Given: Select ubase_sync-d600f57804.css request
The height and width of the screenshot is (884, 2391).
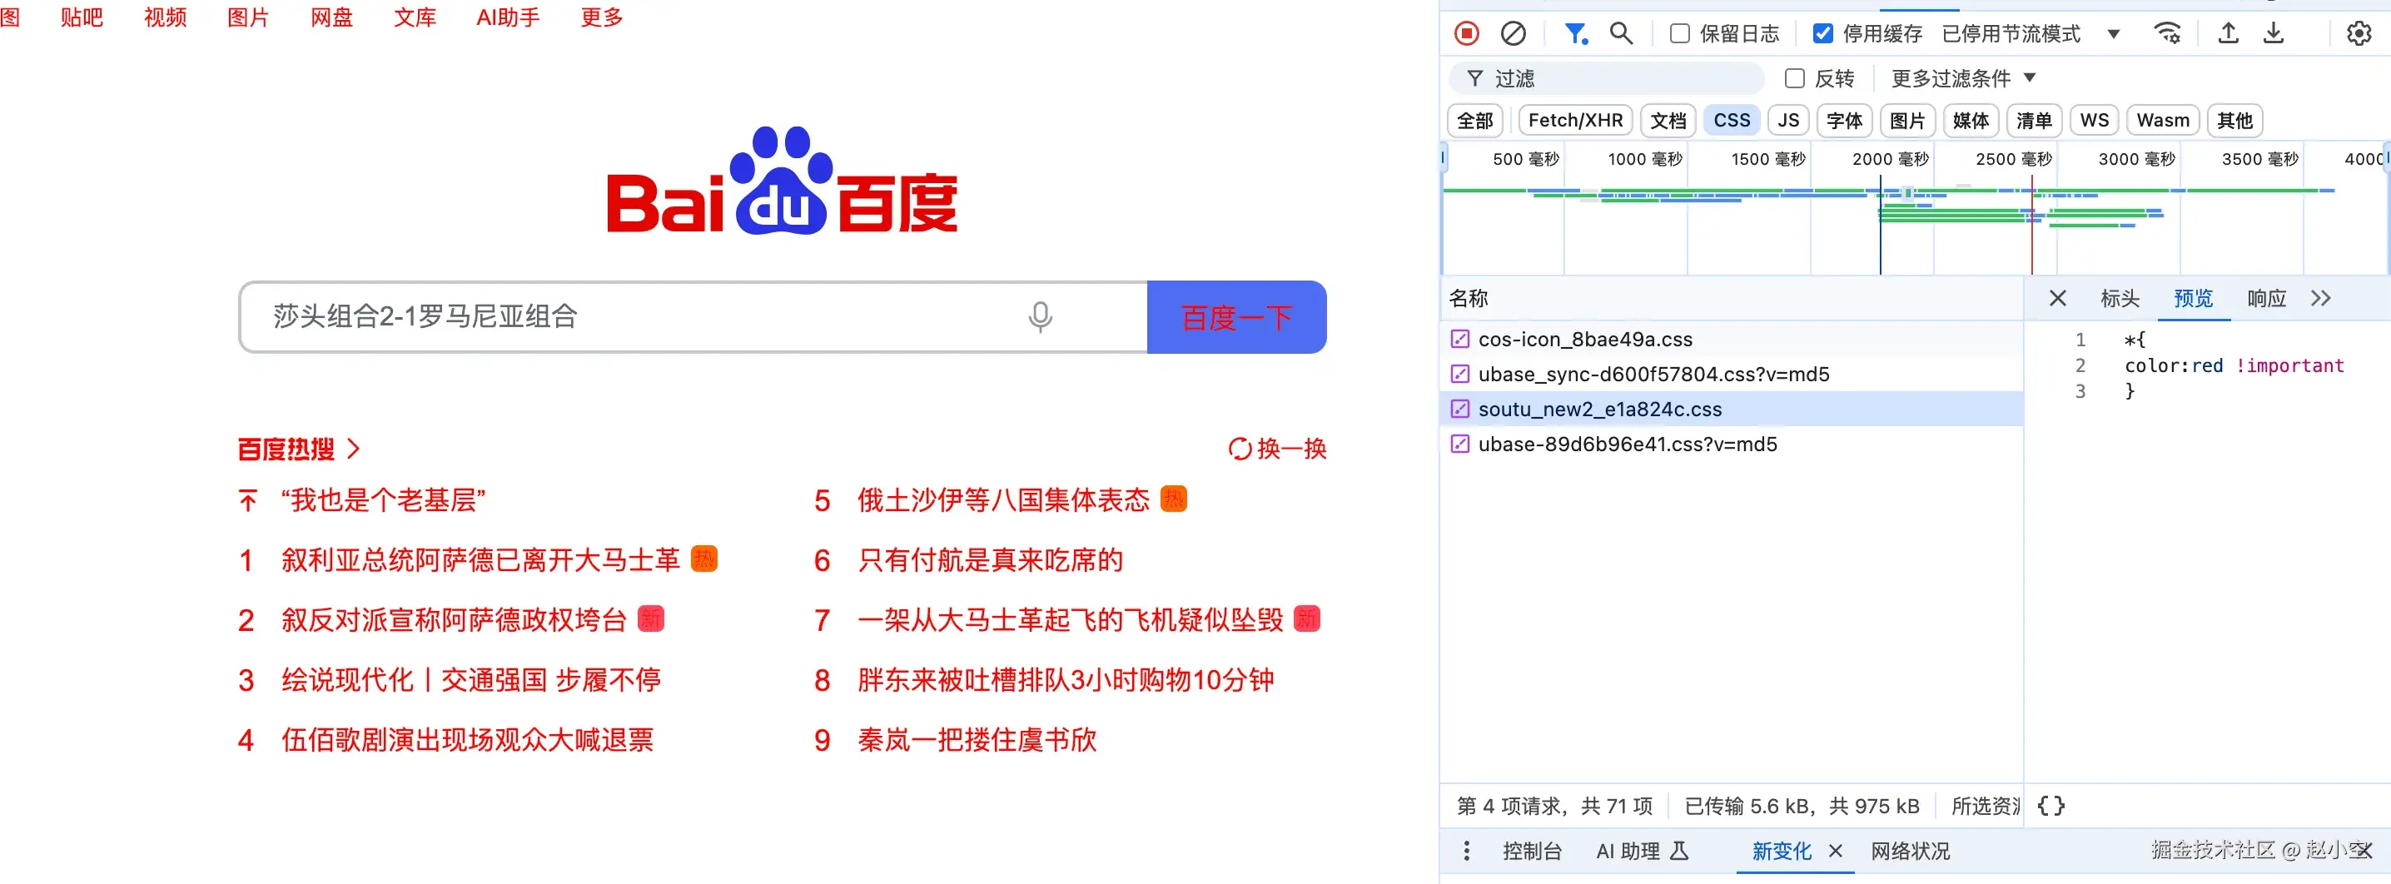Looking at the screenshot, I should 1731,374.
